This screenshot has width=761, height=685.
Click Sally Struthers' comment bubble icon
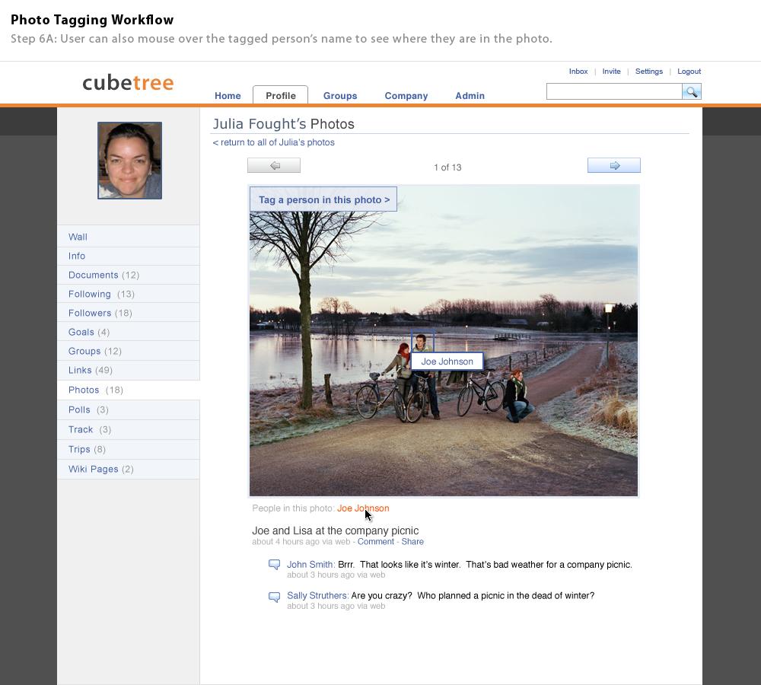[274, 597]
